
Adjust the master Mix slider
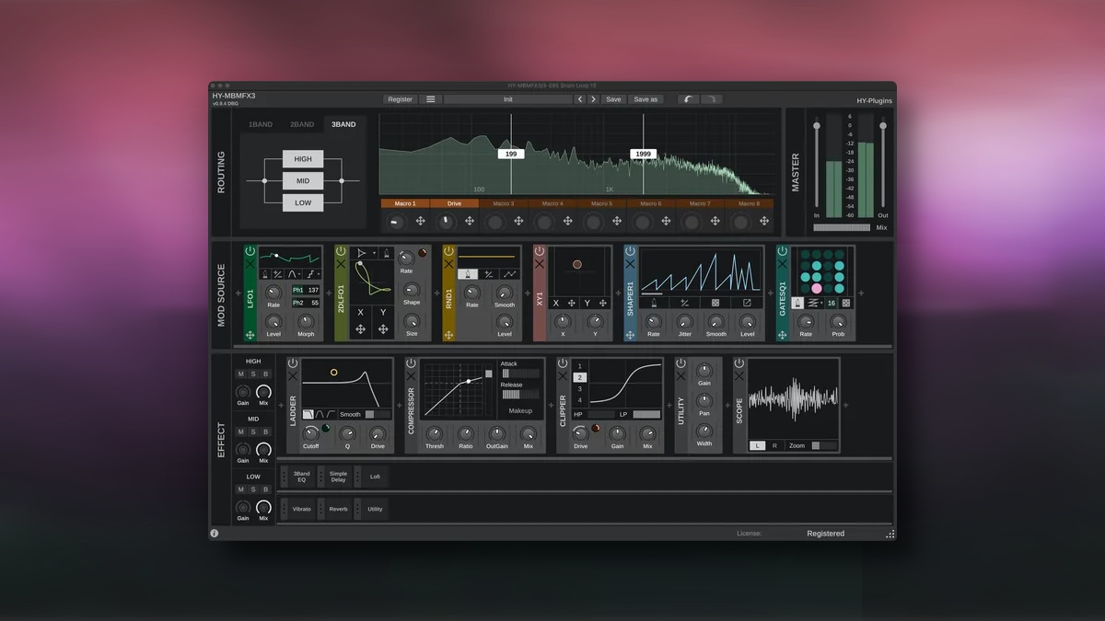coord(841,227)
